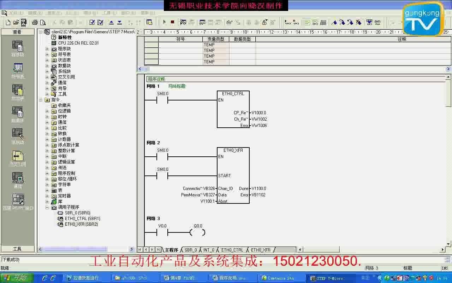Click the 网络标题 link in 网络 1
The height and width of the screenshot is (283, 452).
click(178, 86)
